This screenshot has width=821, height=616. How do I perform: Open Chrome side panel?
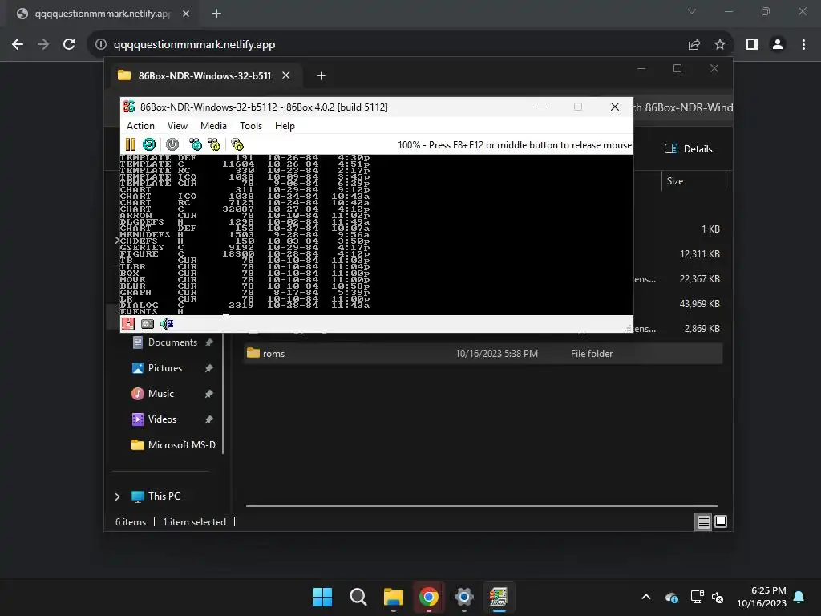pos(752,45)
